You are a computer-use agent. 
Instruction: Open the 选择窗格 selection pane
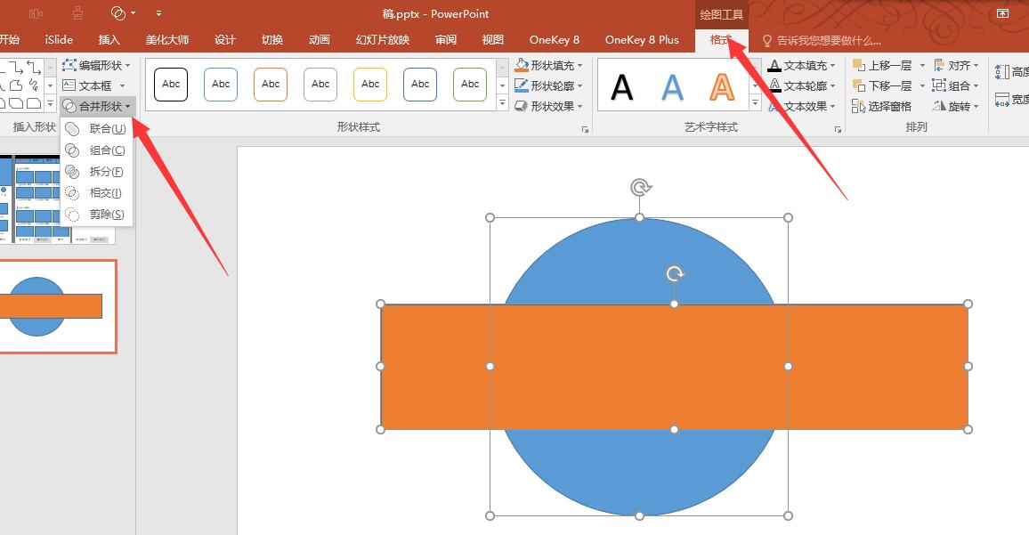click(x=882, y=106)
